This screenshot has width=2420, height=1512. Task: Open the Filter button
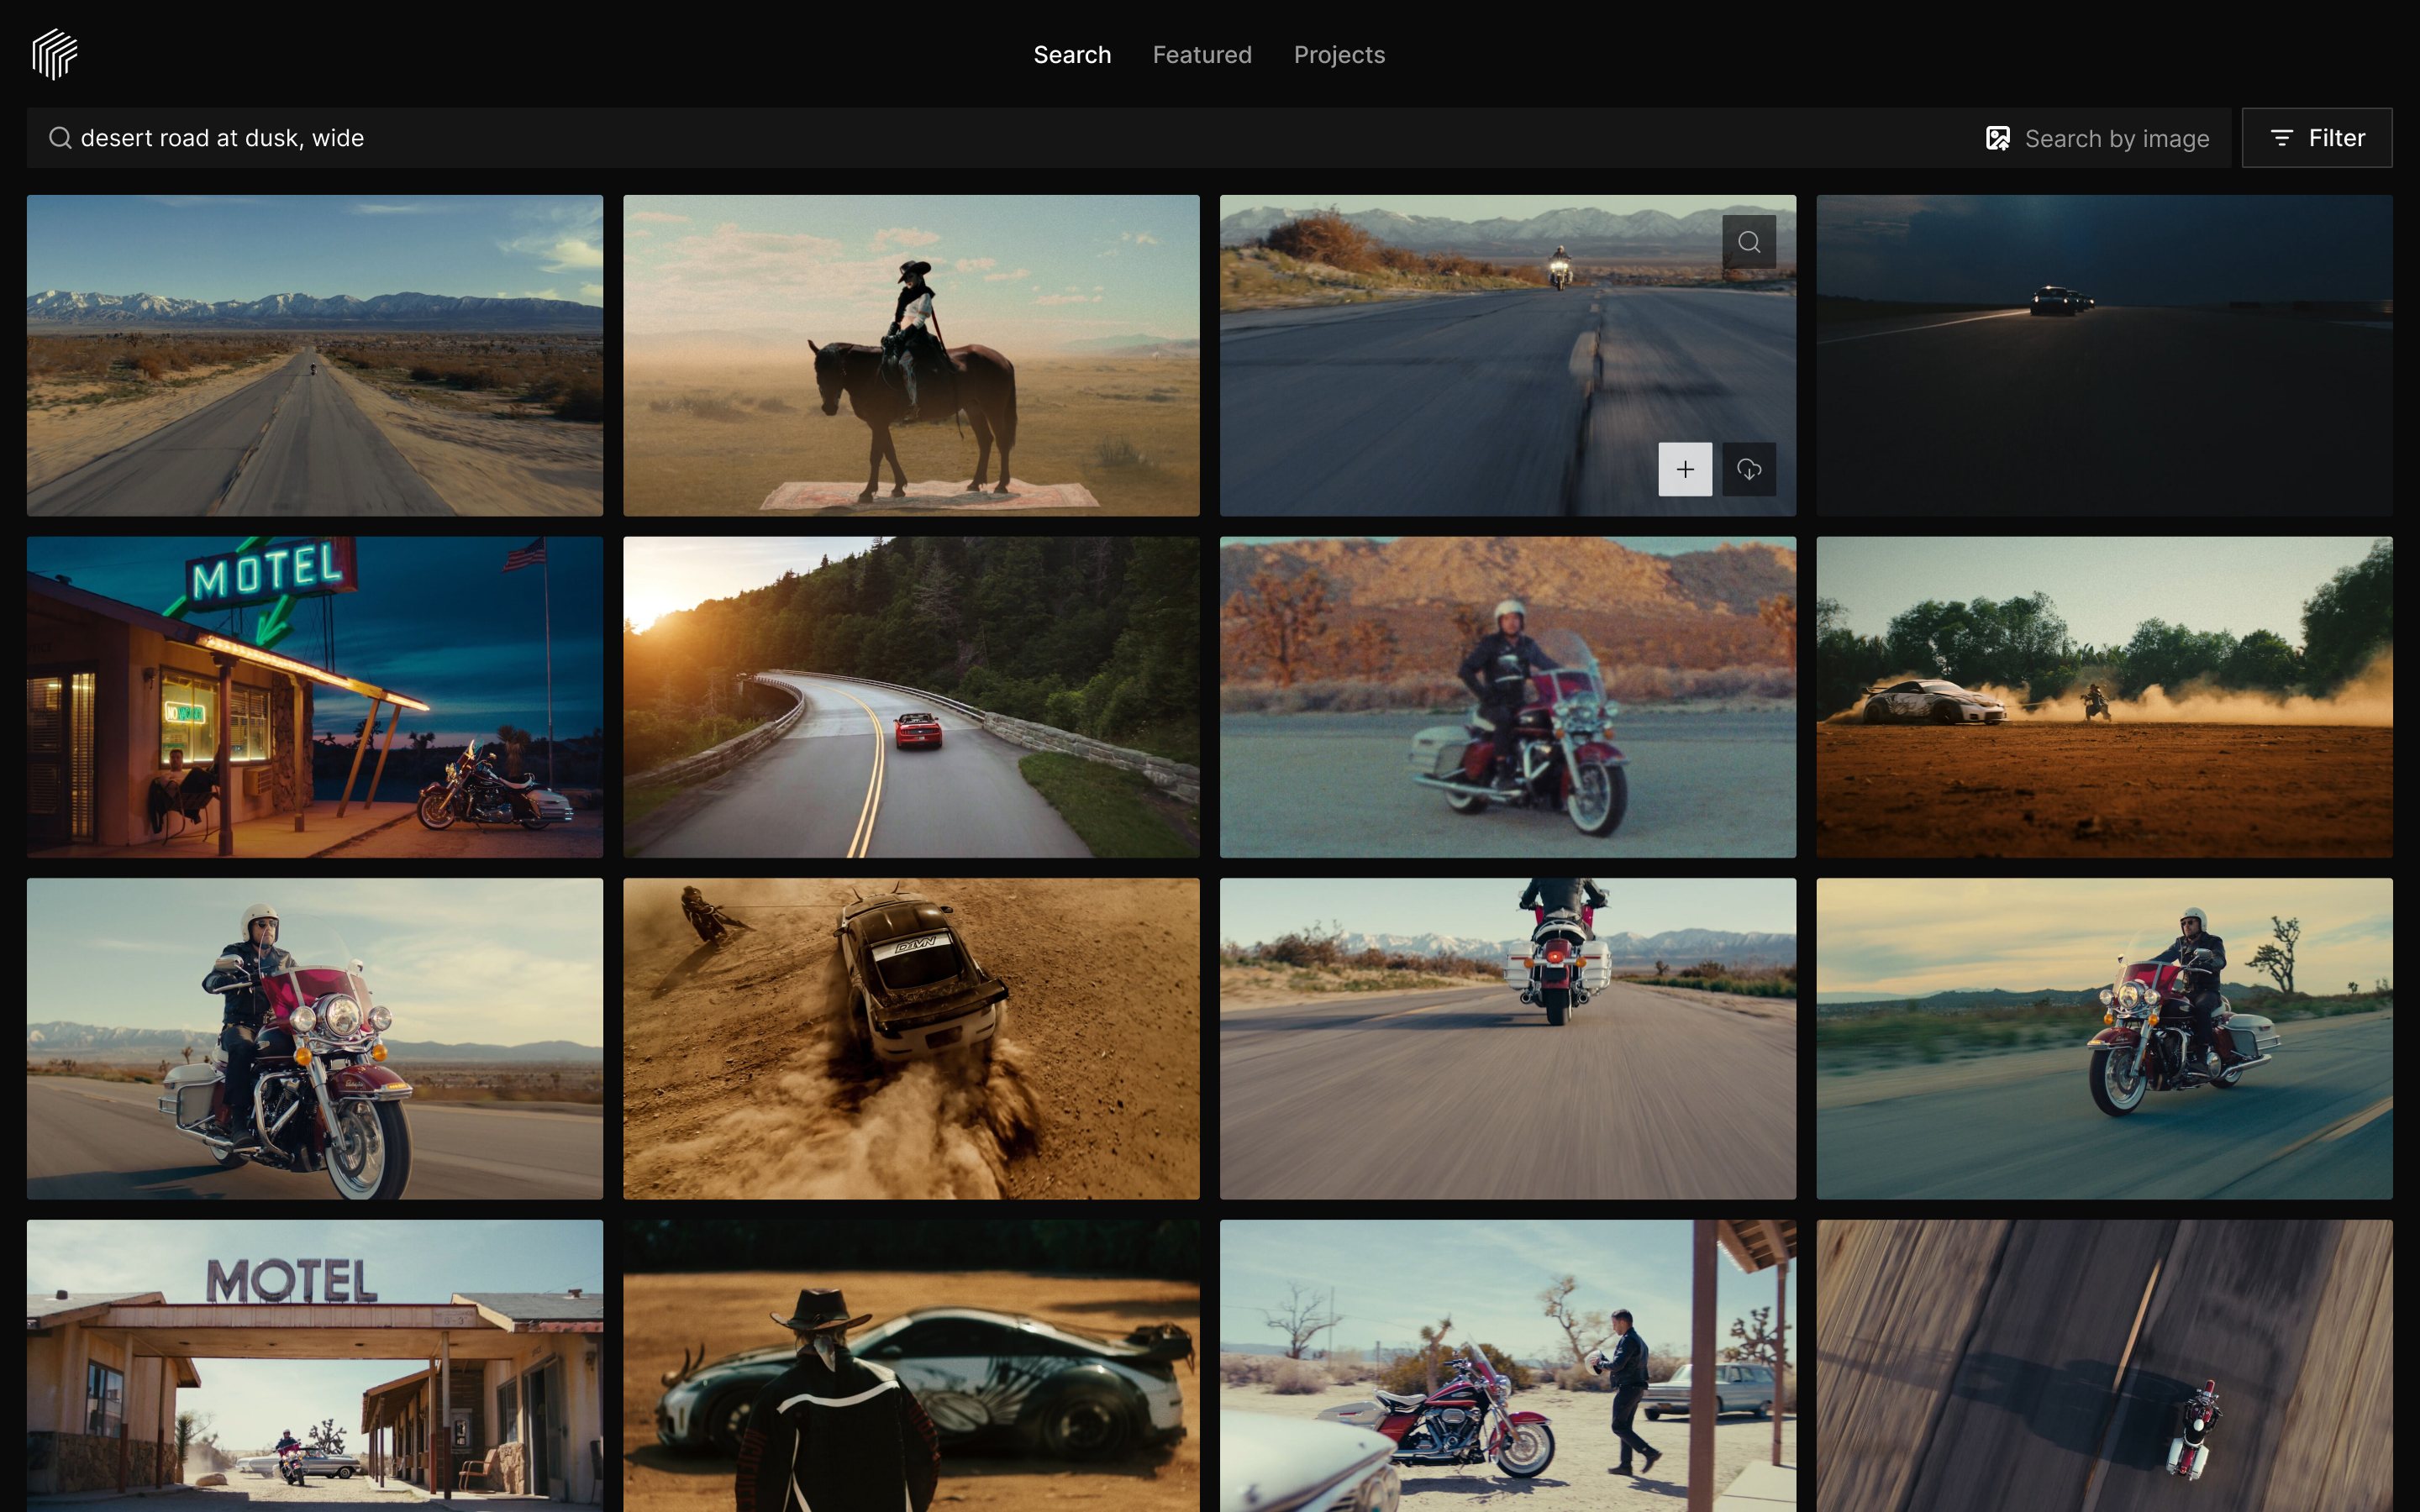pyautogui.click(x=2316, y=138)
